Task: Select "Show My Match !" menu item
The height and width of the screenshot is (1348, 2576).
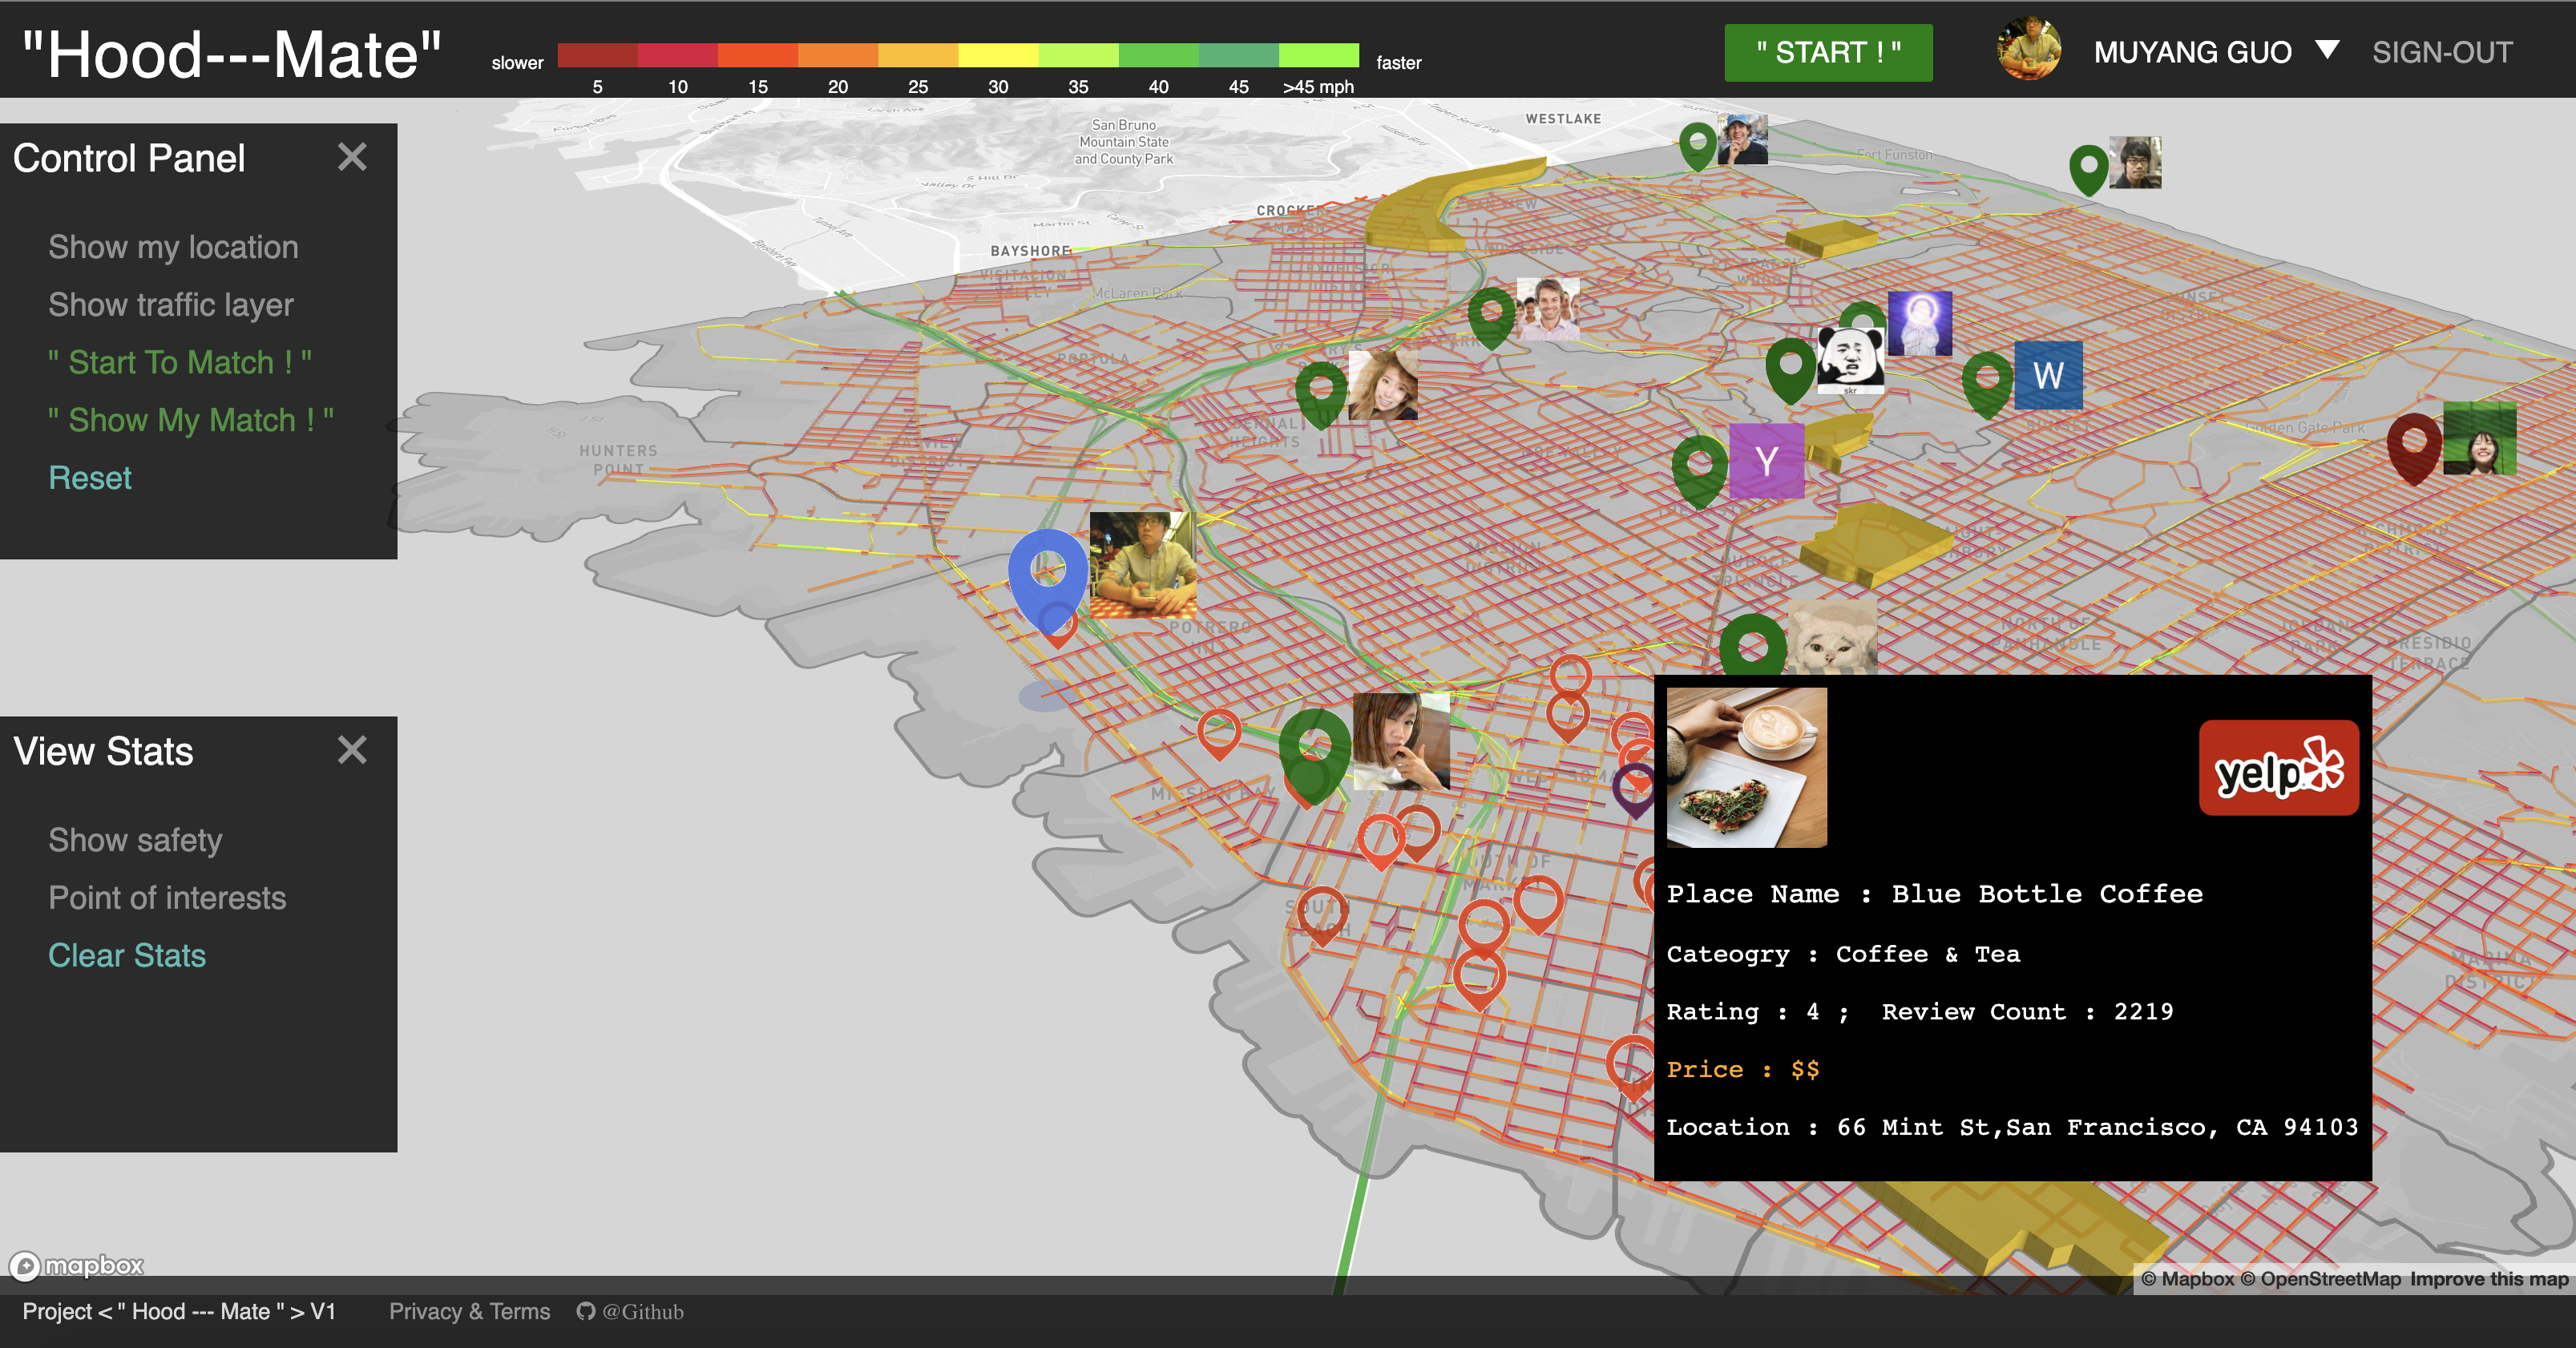Action: (190, 420)
